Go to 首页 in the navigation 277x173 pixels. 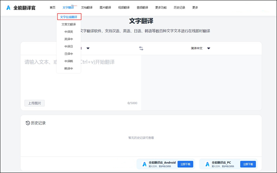tap(53, 8)
